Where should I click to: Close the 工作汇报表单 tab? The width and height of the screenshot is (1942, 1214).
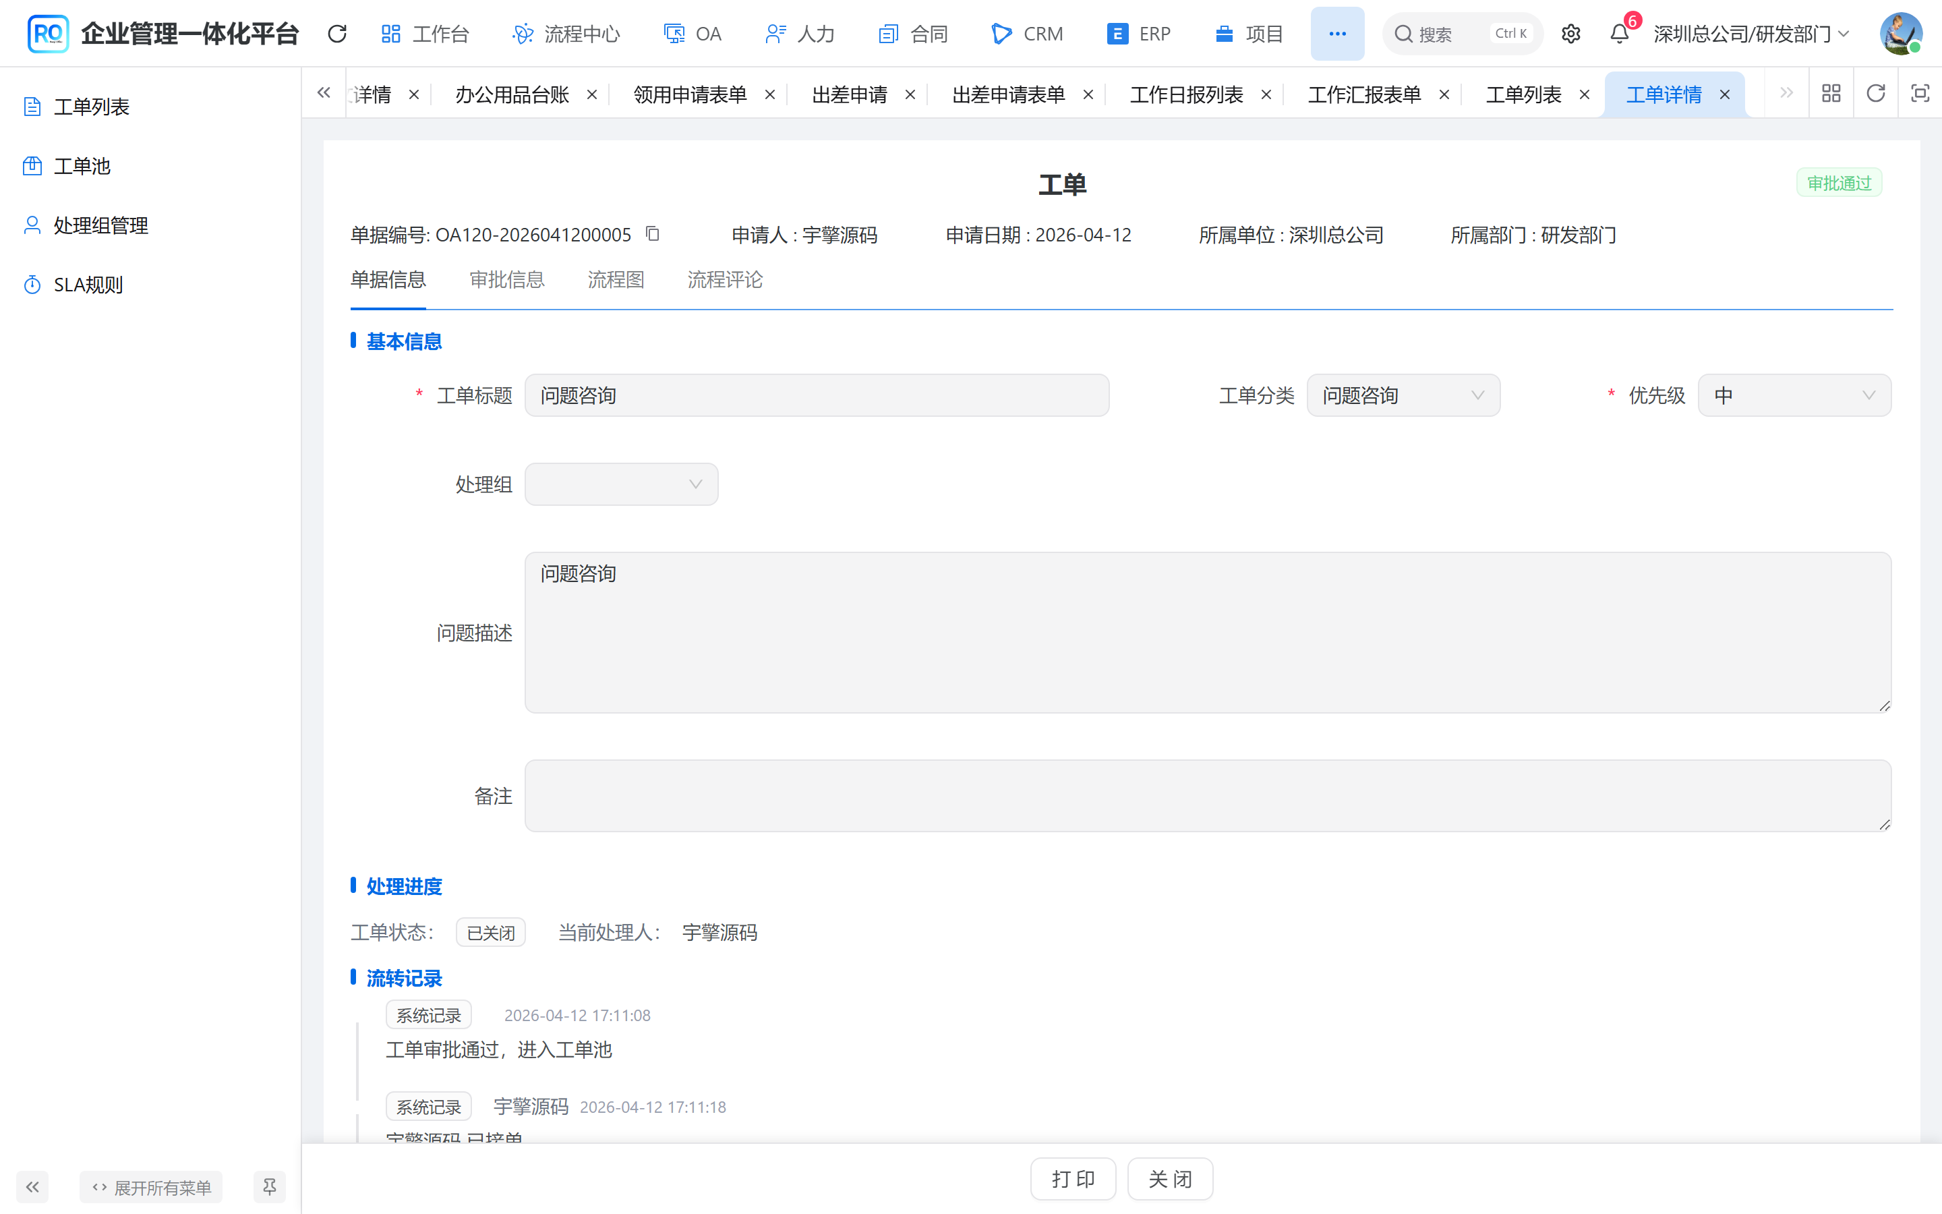click(1444, 94)
